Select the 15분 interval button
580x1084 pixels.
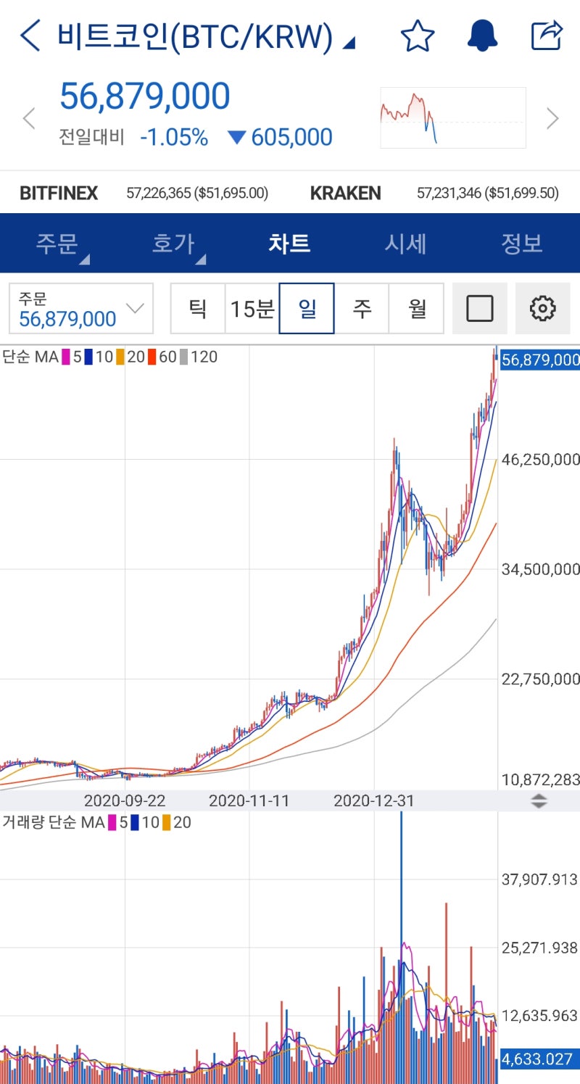coord(252,307)
